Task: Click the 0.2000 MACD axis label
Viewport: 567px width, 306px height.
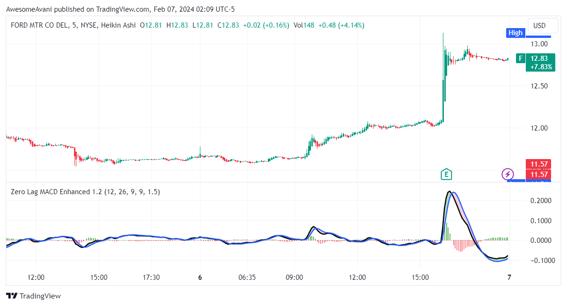Action: (540, 201)
